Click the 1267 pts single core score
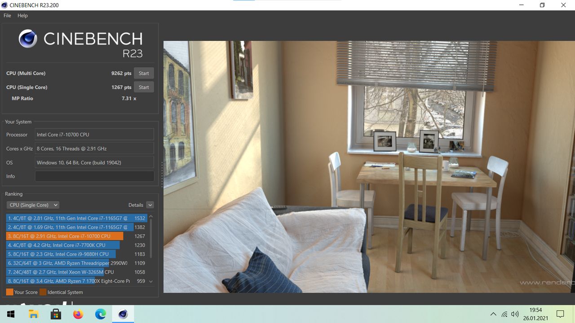This screenshot has height=323, width=575. (121, 87)
